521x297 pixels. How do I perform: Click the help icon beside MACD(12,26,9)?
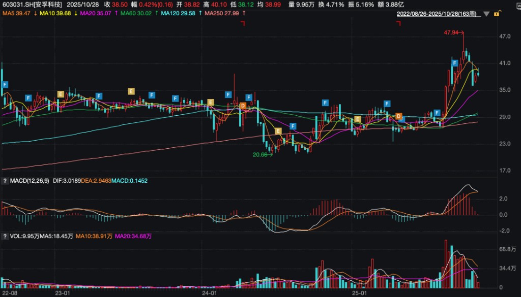click(5, 181)
